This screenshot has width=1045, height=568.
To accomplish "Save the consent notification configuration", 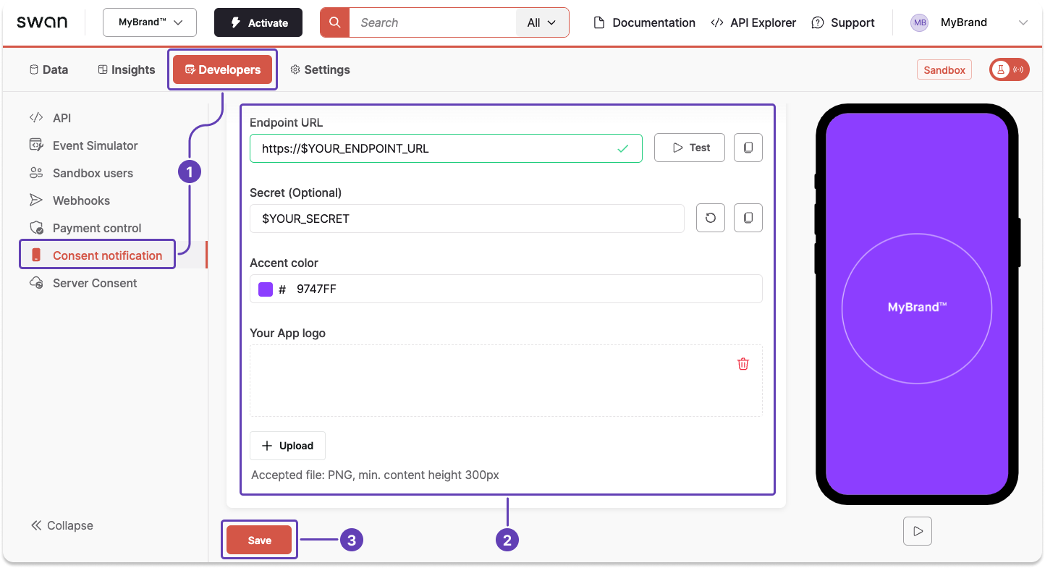I will tap(259, 539).
